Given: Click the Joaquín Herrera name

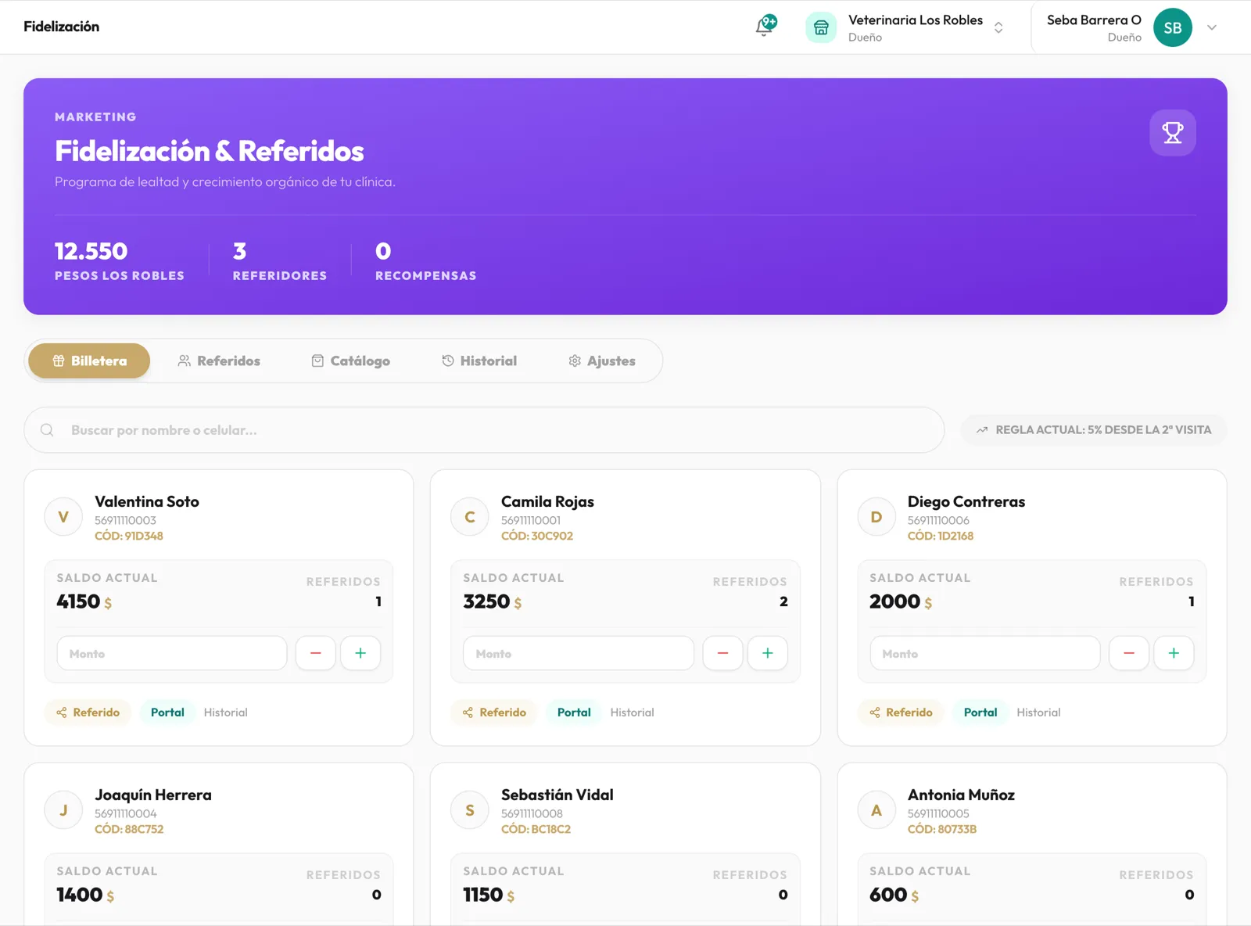Looking at the screenshot, I should click(153, 795).
